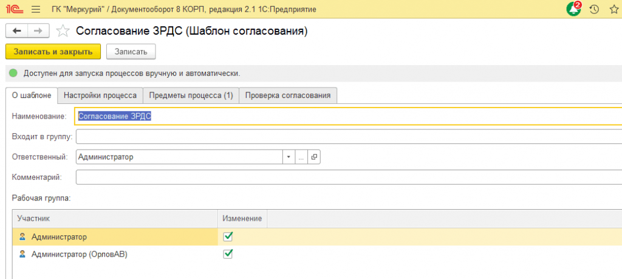The width and height of the screenshot is (622, 279).
Task: Click user icon of Администратор row
Action: point(22,237)
